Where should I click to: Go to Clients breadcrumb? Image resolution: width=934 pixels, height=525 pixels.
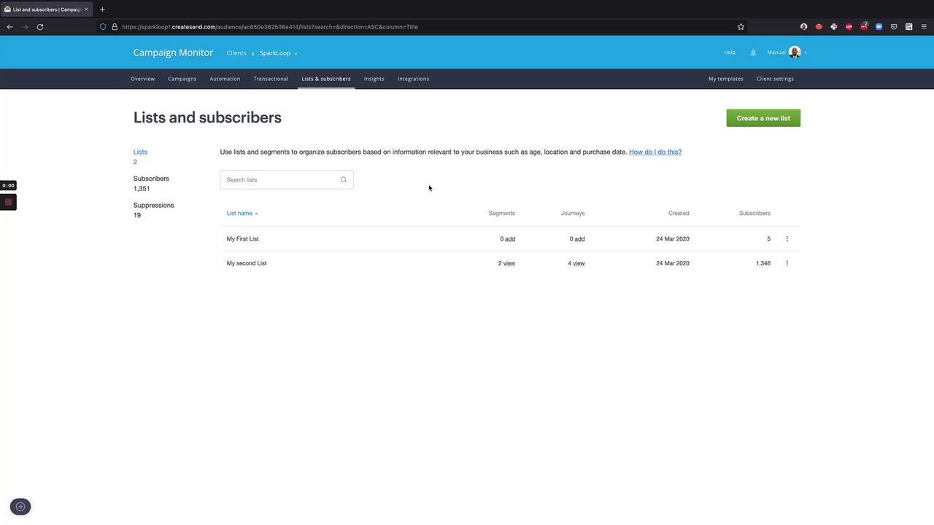[x=236, y=53]
